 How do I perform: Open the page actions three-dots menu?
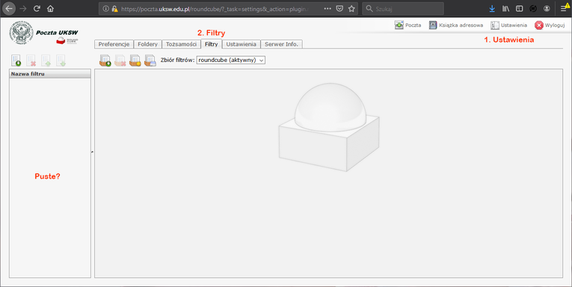(x=327, y=8)
